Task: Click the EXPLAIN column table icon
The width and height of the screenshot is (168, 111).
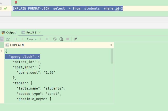Action: (7, 45)
